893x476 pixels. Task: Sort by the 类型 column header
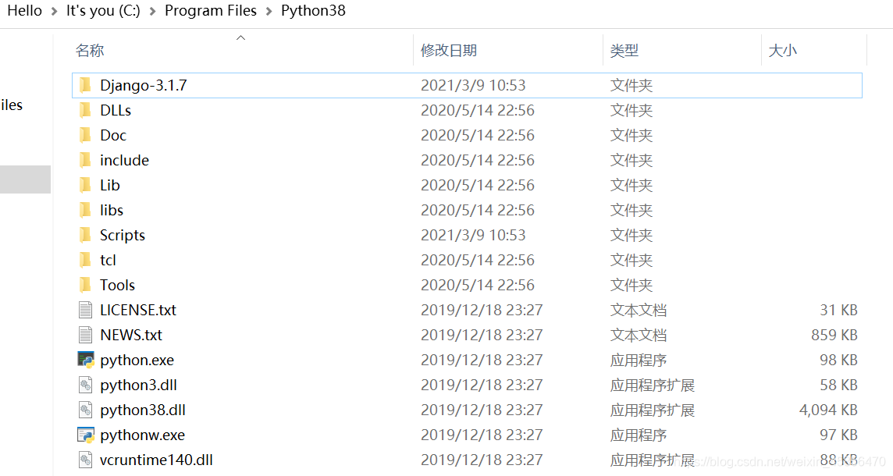coord(624,51)
